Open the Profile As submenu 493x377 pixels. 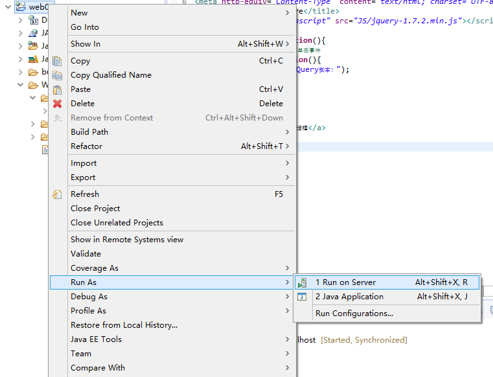click(x=172, y=311)
